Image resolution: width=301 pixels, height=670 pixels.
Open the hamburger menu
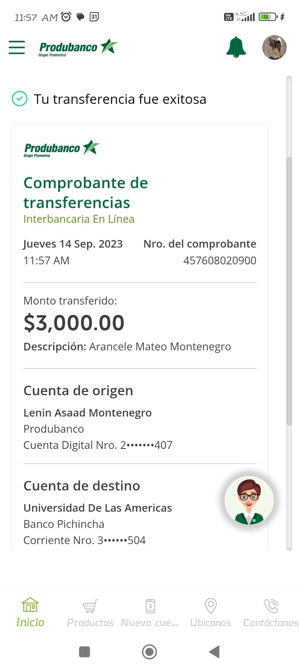click(17, 47)
